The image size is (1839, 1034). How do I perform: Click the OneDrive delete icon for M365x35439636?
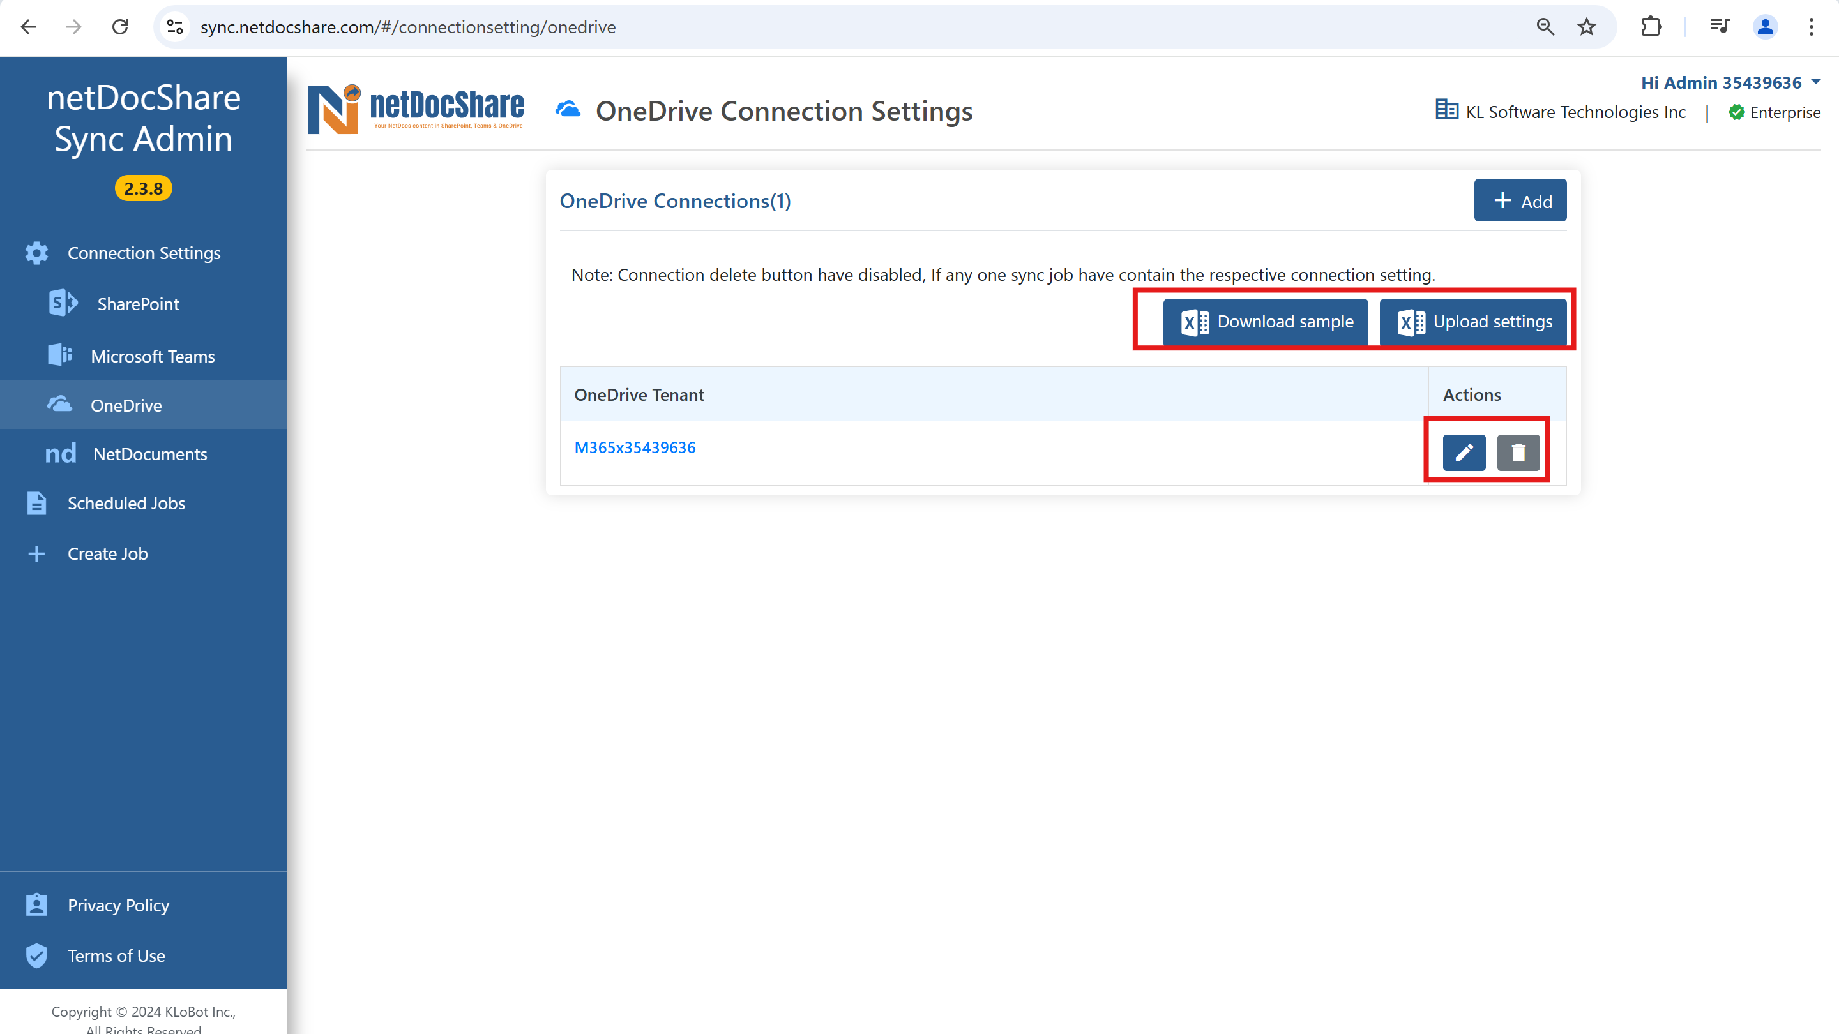(x=1518, y=452)
